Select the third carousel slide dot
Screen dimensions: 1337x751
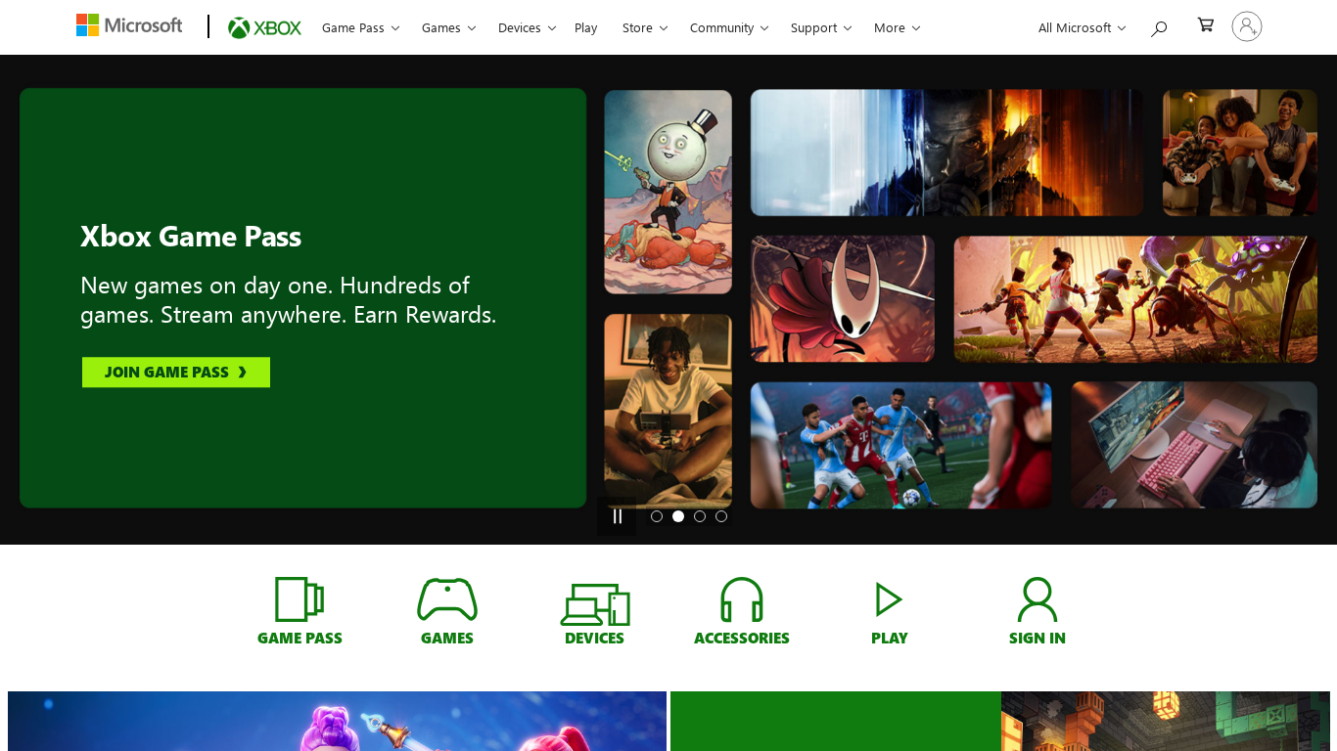coord(700,516)
